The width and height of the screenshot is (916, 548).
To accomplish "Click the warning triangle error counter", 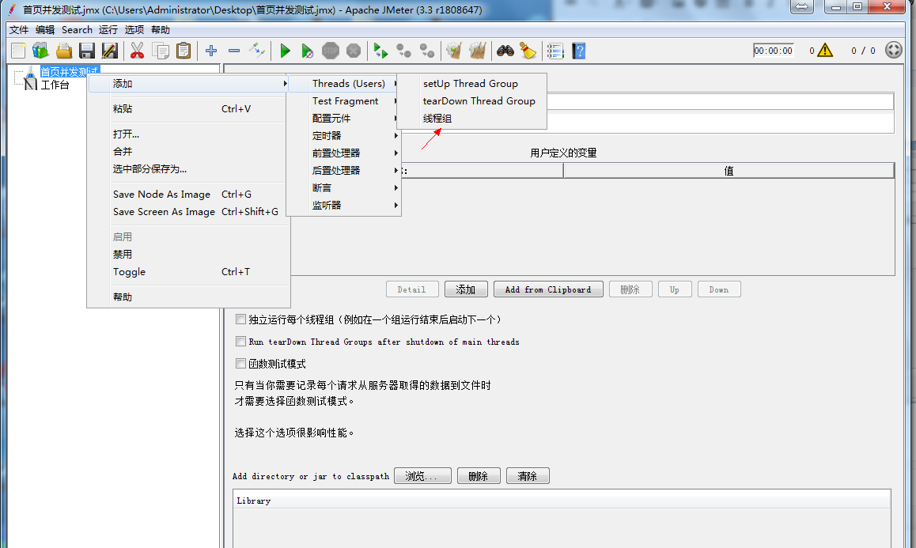I will click(x=825, y=51).
